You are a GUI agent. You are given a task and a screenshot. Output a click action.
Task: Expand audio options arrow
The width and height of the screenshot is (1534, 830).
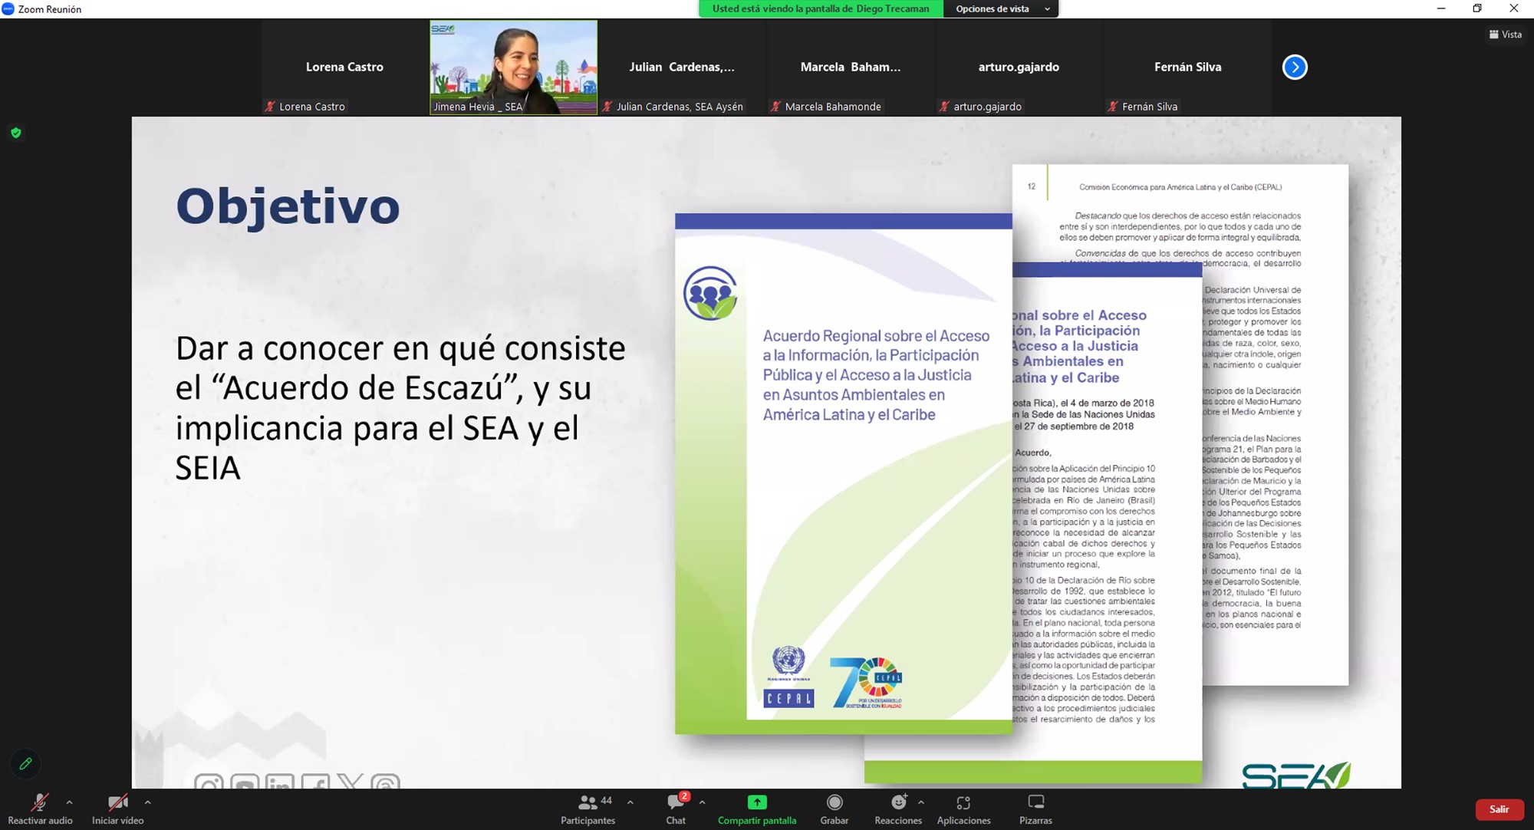pyautogui.click(x=70, y=802)
